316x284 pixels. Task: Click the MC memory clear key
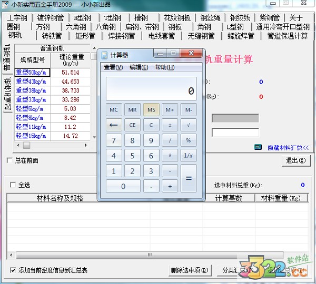[114, 110]
